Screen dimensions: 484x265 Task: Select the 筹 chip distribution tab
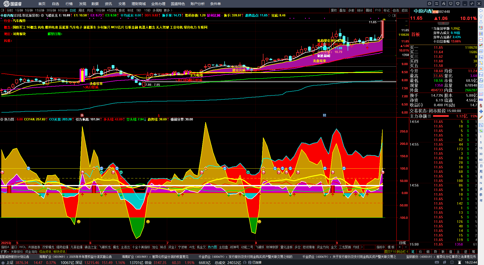473,252
